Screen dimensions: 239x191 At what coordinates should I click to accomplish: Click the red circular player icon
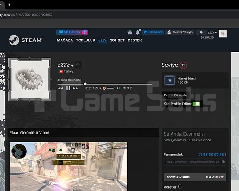pyautogui.click(x=104, y=88)
